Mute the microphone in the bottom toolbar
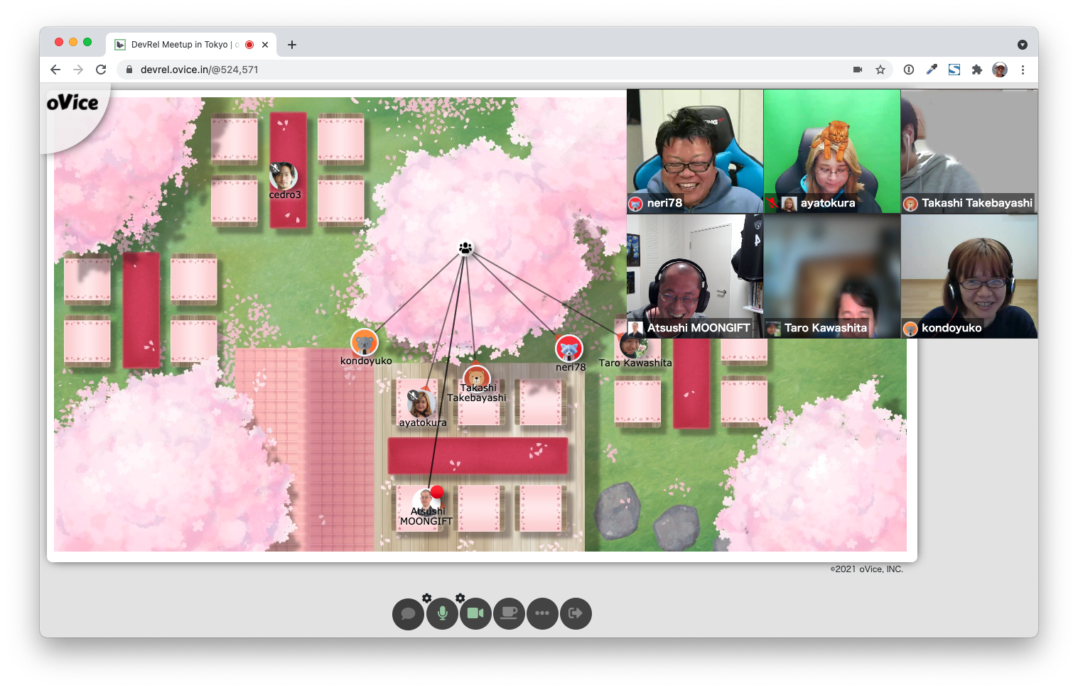Viewport: 1078px width, 690px height. pyautogui.click(x=442, y=613)
